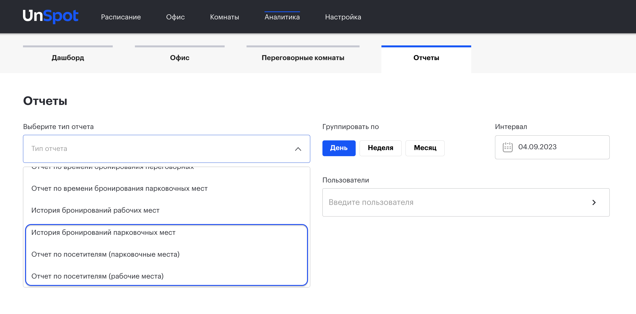Click the UnSpot logo
The height and width of the screenshot is (314, 636).
click(x=51, y=16)
